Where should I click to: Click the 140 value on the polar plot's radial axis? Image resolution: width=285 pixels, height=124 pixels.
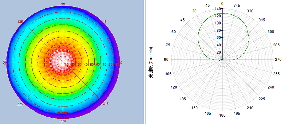218,9
